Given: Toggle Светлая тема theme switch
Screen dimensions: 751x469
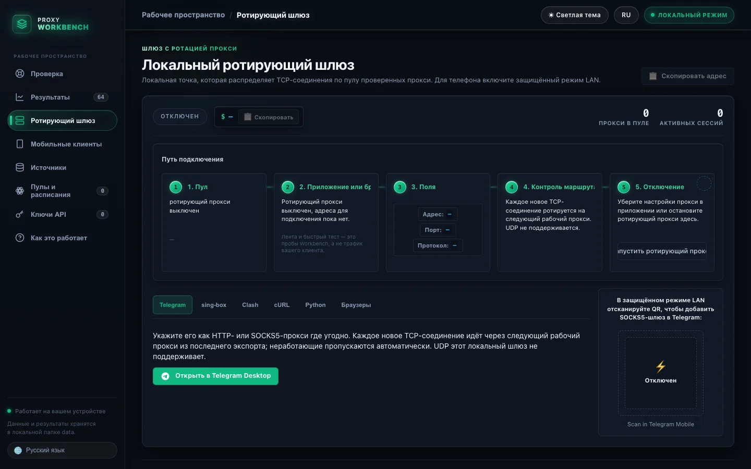Looking at the screenshot, I should pyautogui.click(x=575, y=15).
